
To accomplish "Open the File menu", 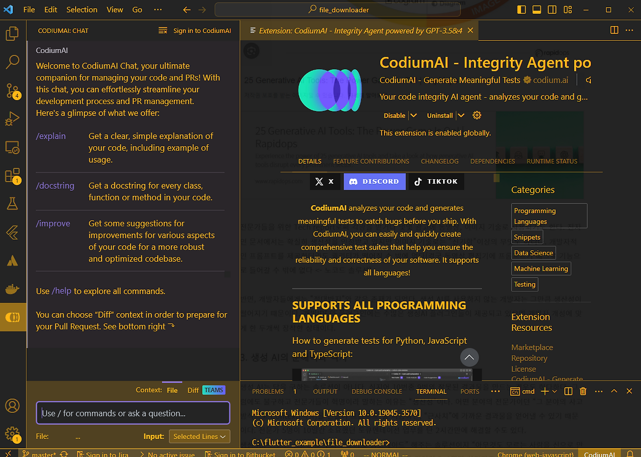I will (29, 10).
